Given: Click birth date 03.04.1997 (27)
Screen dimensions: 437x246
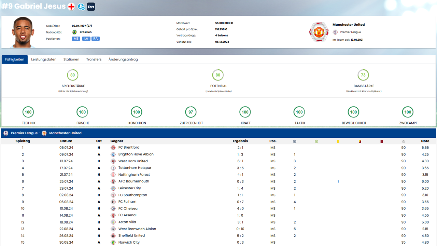Looking at the screenshot, I should [82, 26].
